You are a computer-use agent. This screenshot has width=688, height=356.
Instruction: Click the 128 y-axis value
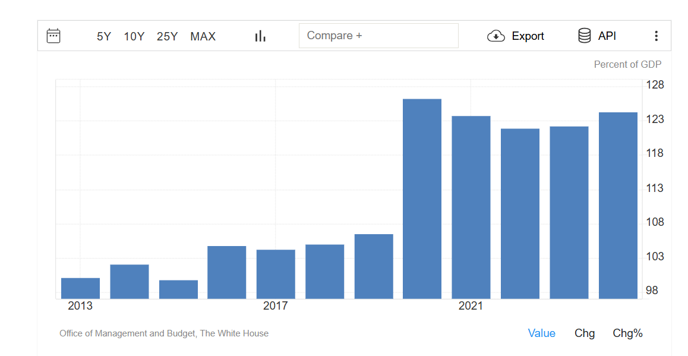[655, 85]
